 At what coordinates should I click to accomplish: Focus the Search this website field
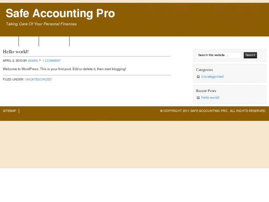pyautogui.click(x=219, y=55)
